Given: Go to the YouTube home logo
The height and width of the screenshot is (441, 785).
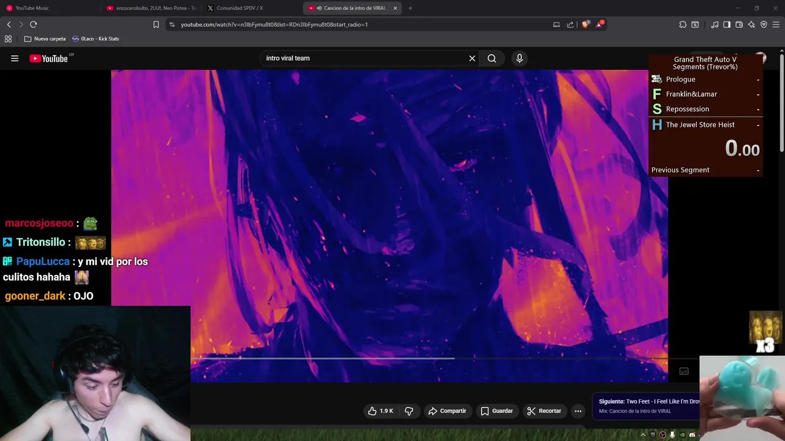Looking at the screenshot, I should coord(48,58).
